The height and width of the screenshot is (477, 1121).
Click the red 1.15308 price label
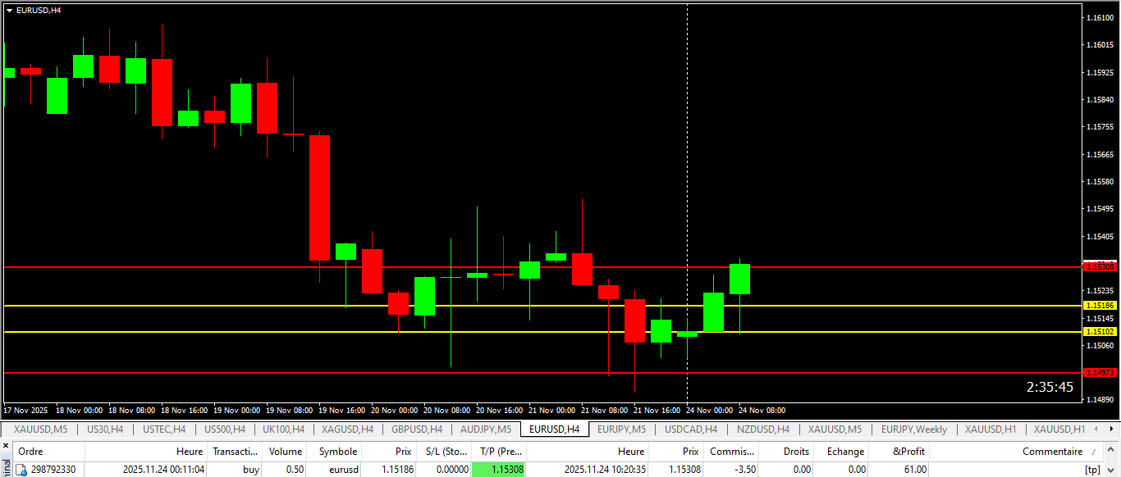1100,266
